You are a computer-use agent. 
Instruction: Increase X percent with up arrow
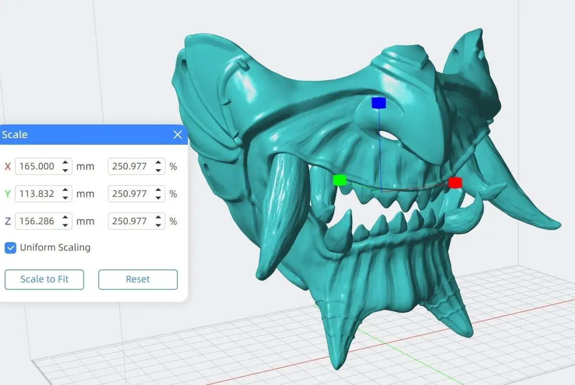158,163
